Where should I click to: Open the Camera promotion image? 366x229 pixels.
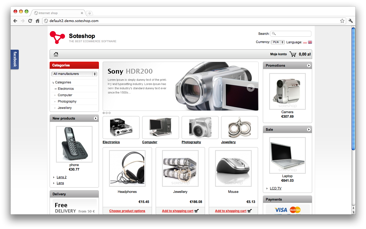coord(287,91)
